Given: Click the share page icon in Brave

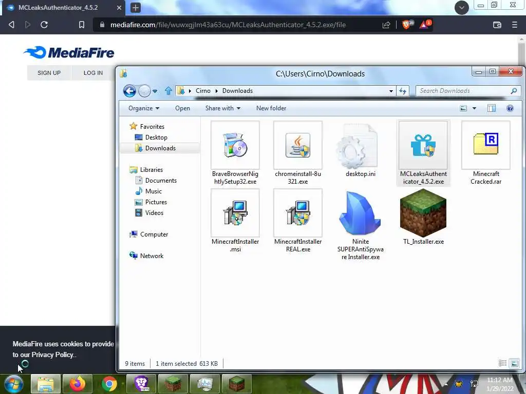Looking at the screenshot, I should coord(386,25).
